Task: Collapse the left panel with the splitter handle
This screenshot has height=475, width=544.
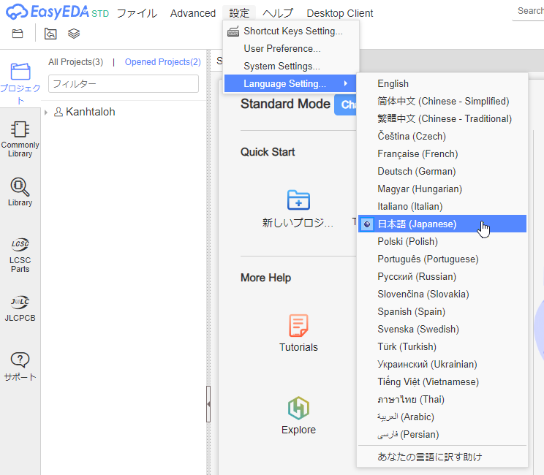Action: pos(208,404)
